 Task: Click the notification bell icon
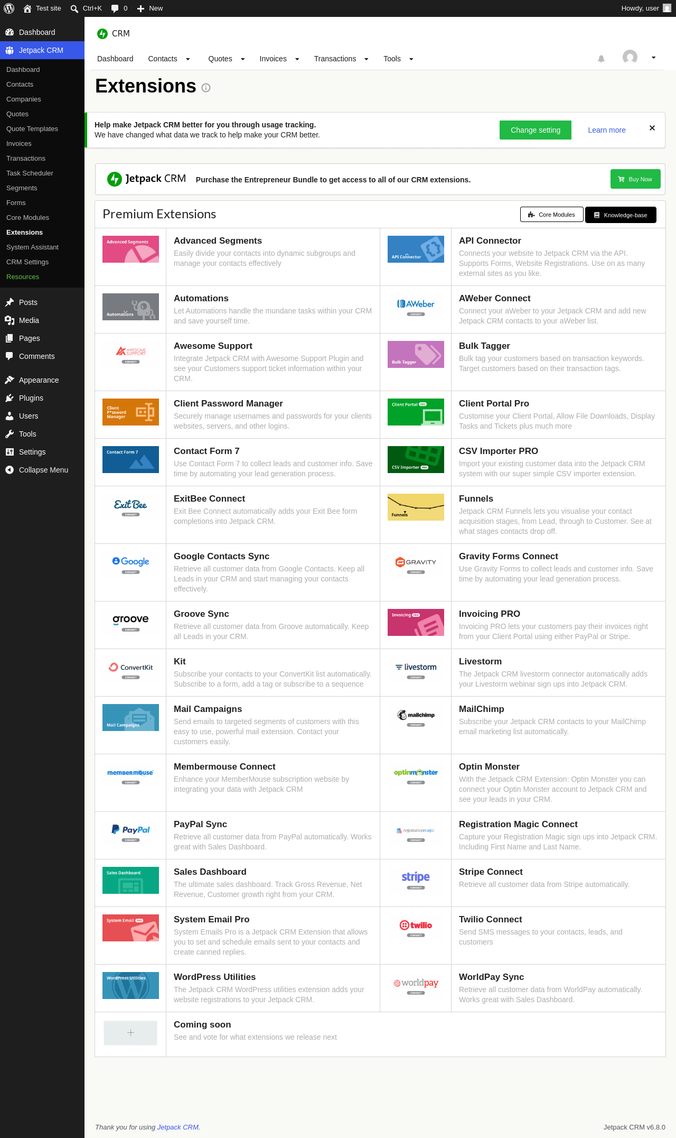click(x=601, y=59)
